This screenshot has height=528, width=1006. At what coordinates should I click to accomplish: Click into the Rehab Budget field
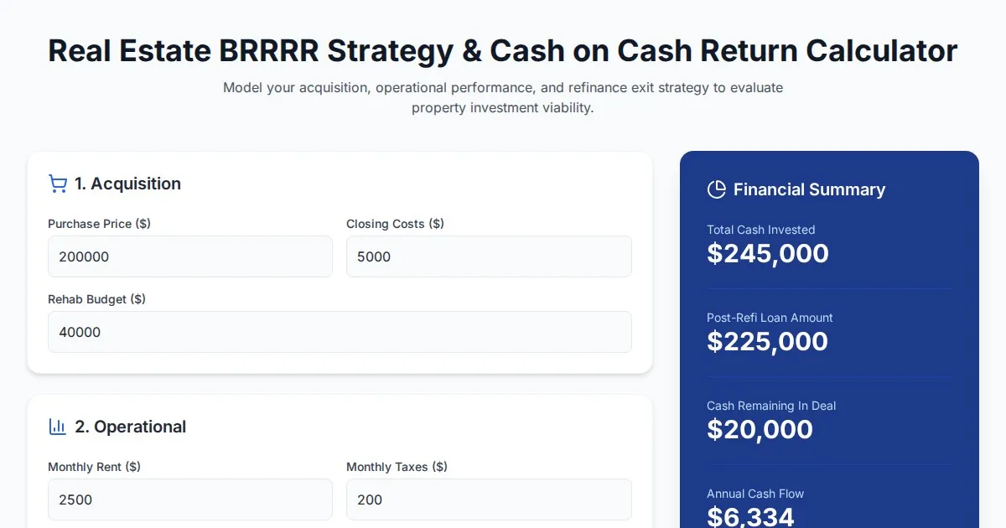coord(340,332)
